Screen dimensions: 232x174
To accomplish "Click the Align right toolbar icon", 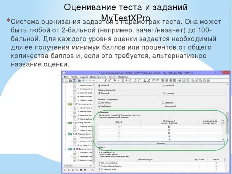I will [x=171, y=80].
